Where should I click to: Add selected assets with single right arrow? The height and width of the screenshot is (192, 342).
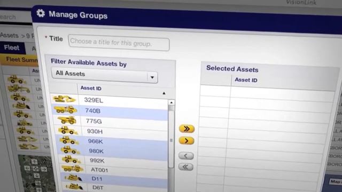click(x=186, y=141)
